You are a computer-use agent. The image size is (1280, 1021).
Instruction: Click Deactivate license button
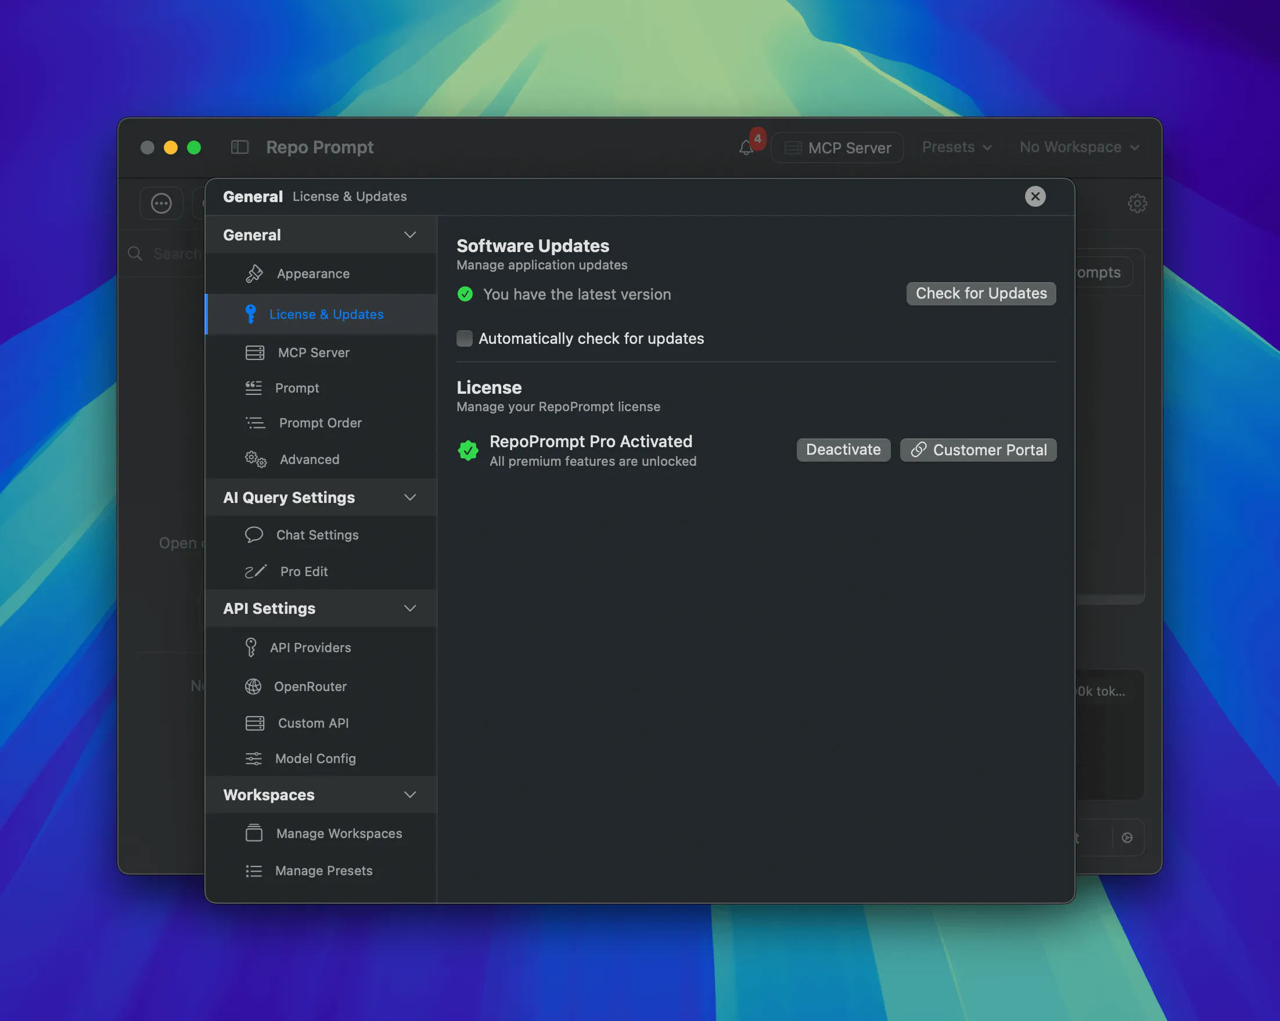(843, 450)
